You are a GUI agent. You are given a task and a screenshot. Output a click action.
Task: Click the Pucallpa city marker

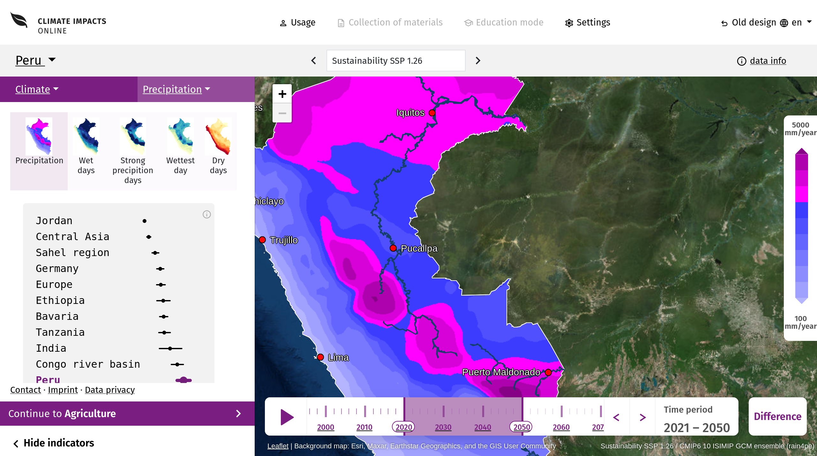click(393, 248)
